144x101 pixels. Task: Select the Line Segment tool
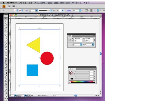click(x=6, y=36)
